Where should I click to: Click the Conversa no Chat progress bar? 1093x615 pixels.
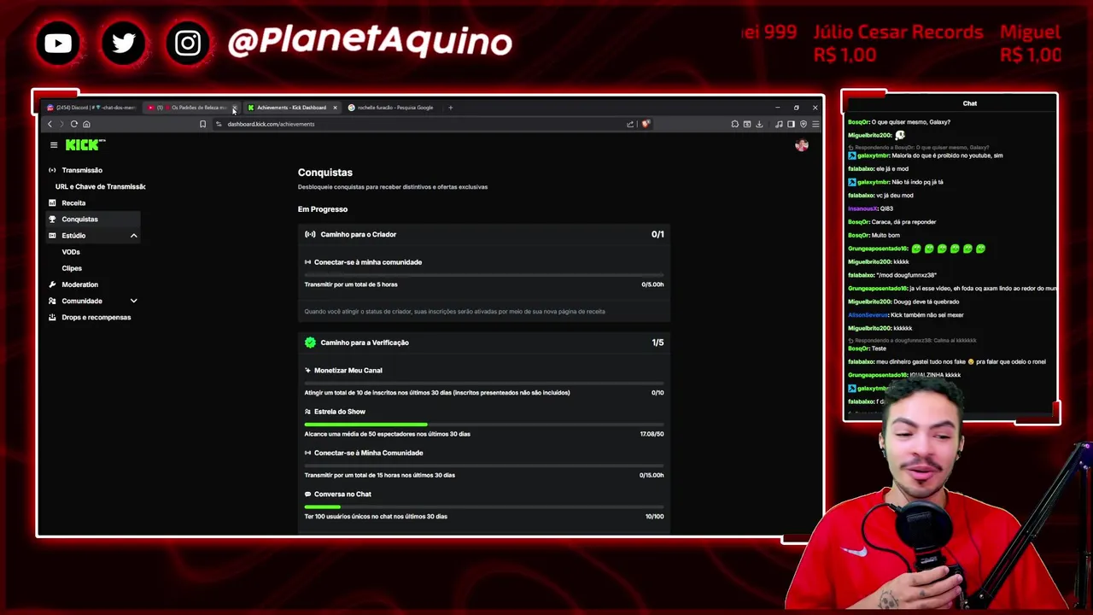(484, 507)
